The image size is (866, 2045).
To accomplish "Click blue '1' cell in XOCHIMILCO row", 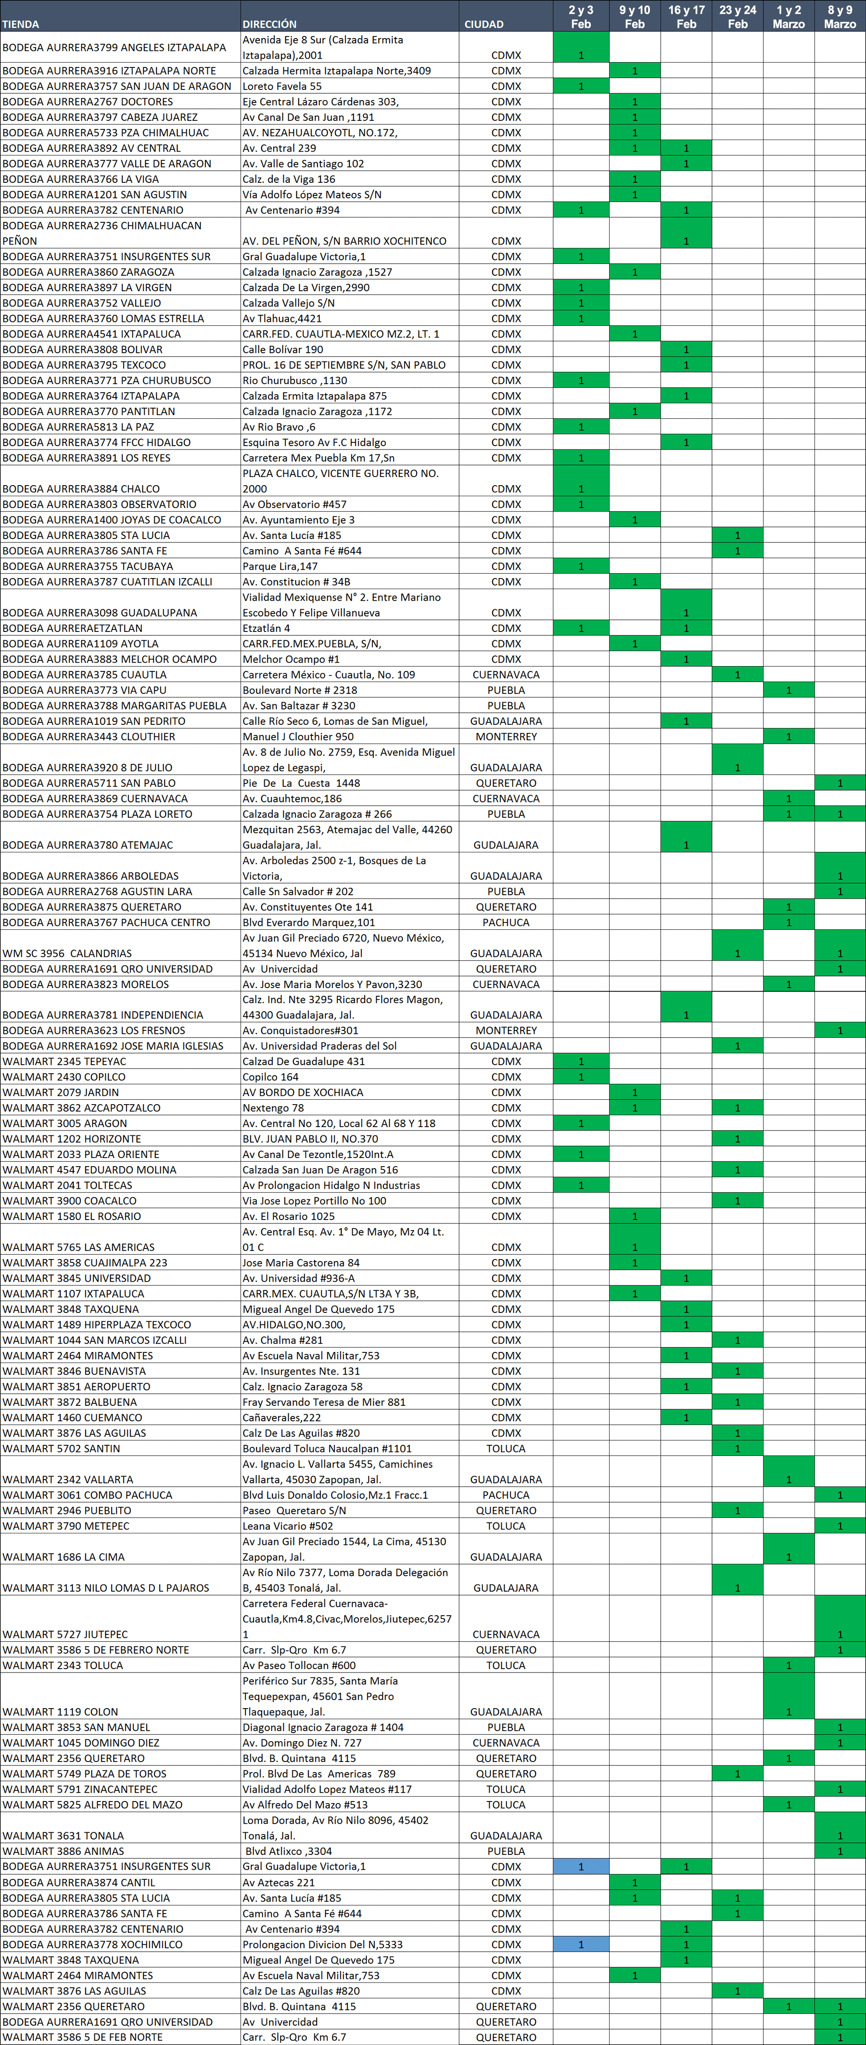I will (581, 1944).
